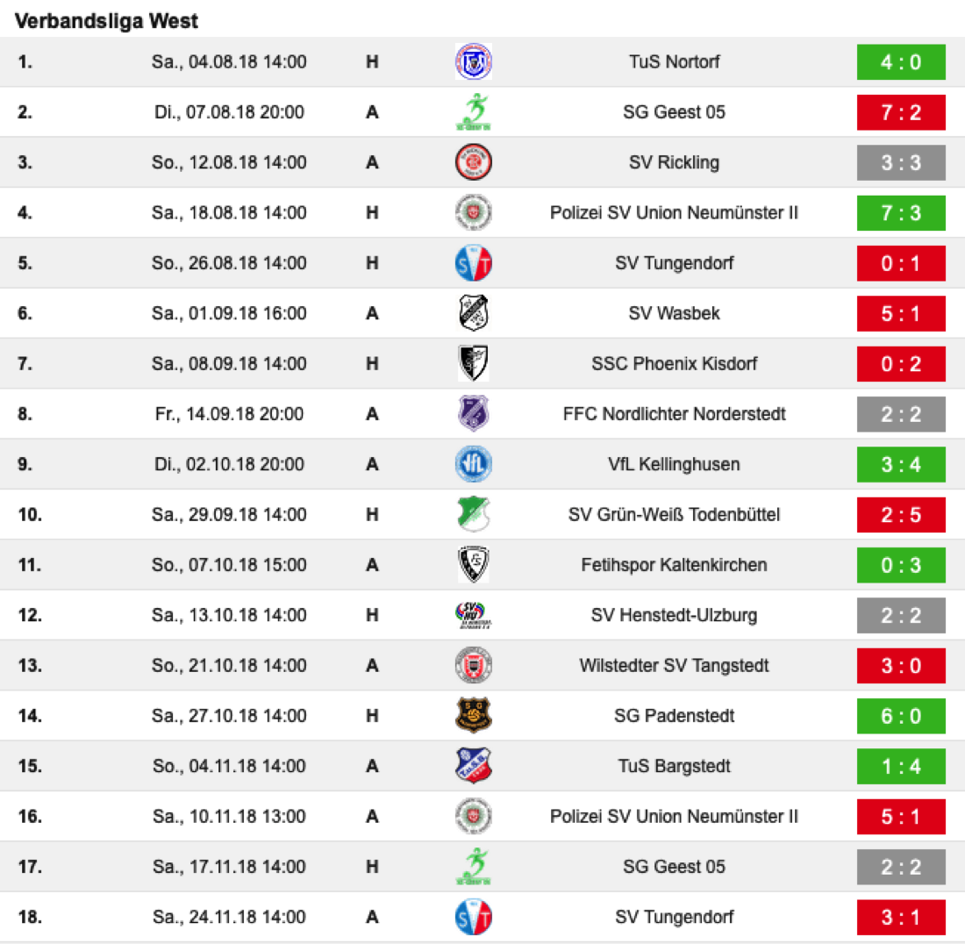
Task: Open the TuS Bargstedt club logo
Action: (x=474, y=766)
